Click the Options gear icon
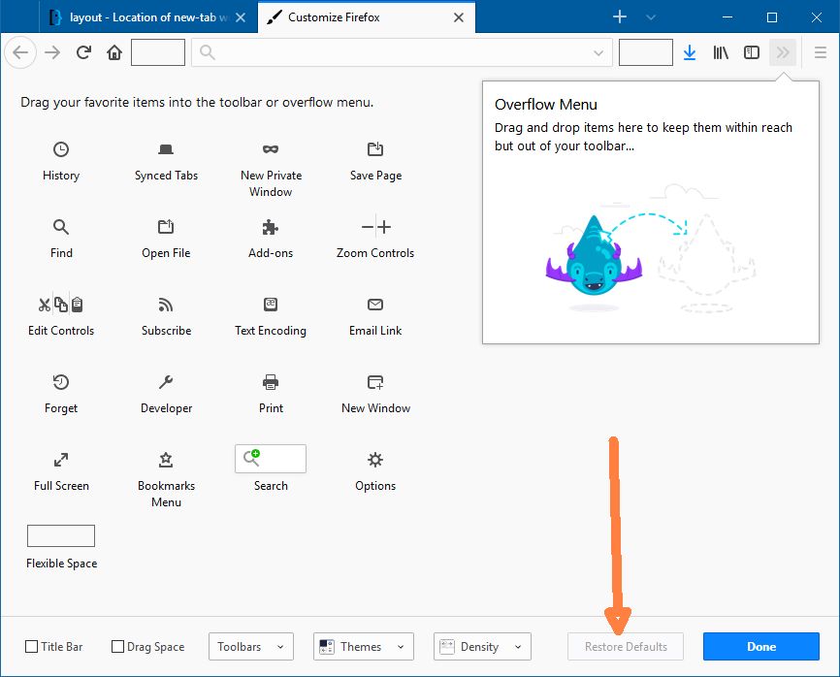Viewport: 840px width, 677px height. (375, 460)
